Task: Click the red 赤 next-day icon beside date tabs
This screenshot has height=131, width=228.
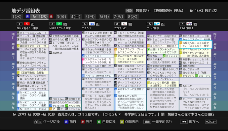Action: pyautogui.click(x=51, y=16)
